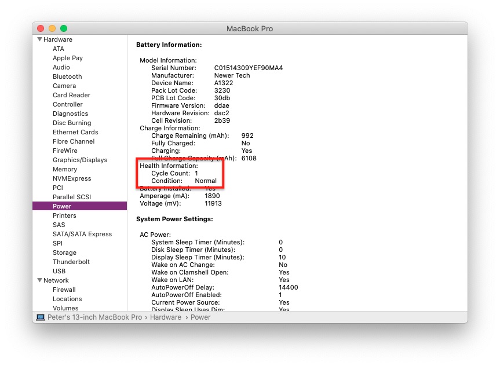Select Memory in the sidebar
Screen dimensions: 500x366
pos(65,169)
